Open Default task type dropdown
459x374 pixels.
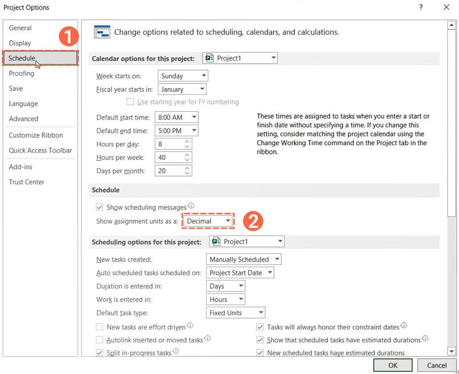pyautogui.click(x=235, y=313)
